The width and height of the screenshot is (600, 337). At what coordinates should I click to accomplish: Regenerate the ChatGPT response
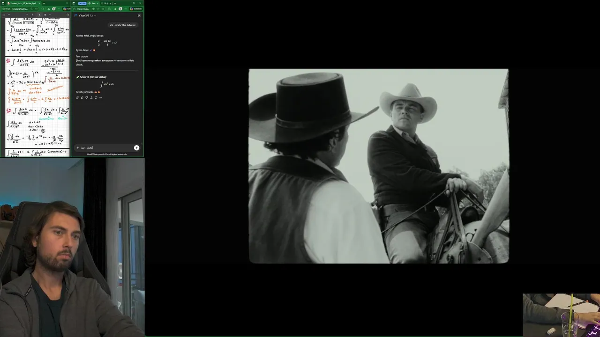pyautogui.click(x=96, y=97)
